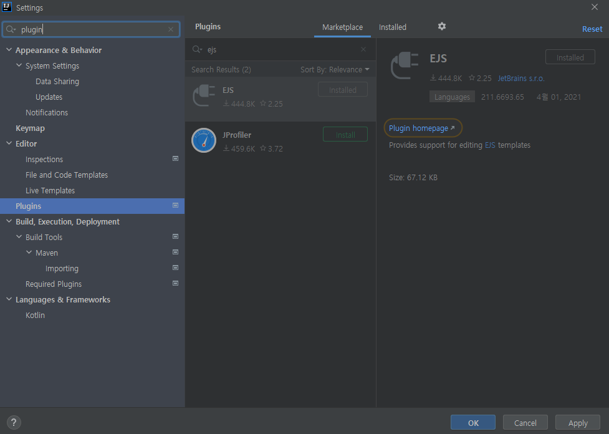The height and width of the screenshot is (434, 609).
Task: Close the Settings dialog window
Action: coord(594,7)
